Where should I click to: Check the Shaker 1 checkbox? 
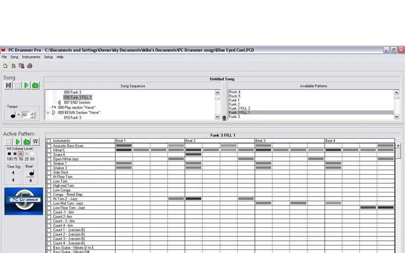pos(49,164)
